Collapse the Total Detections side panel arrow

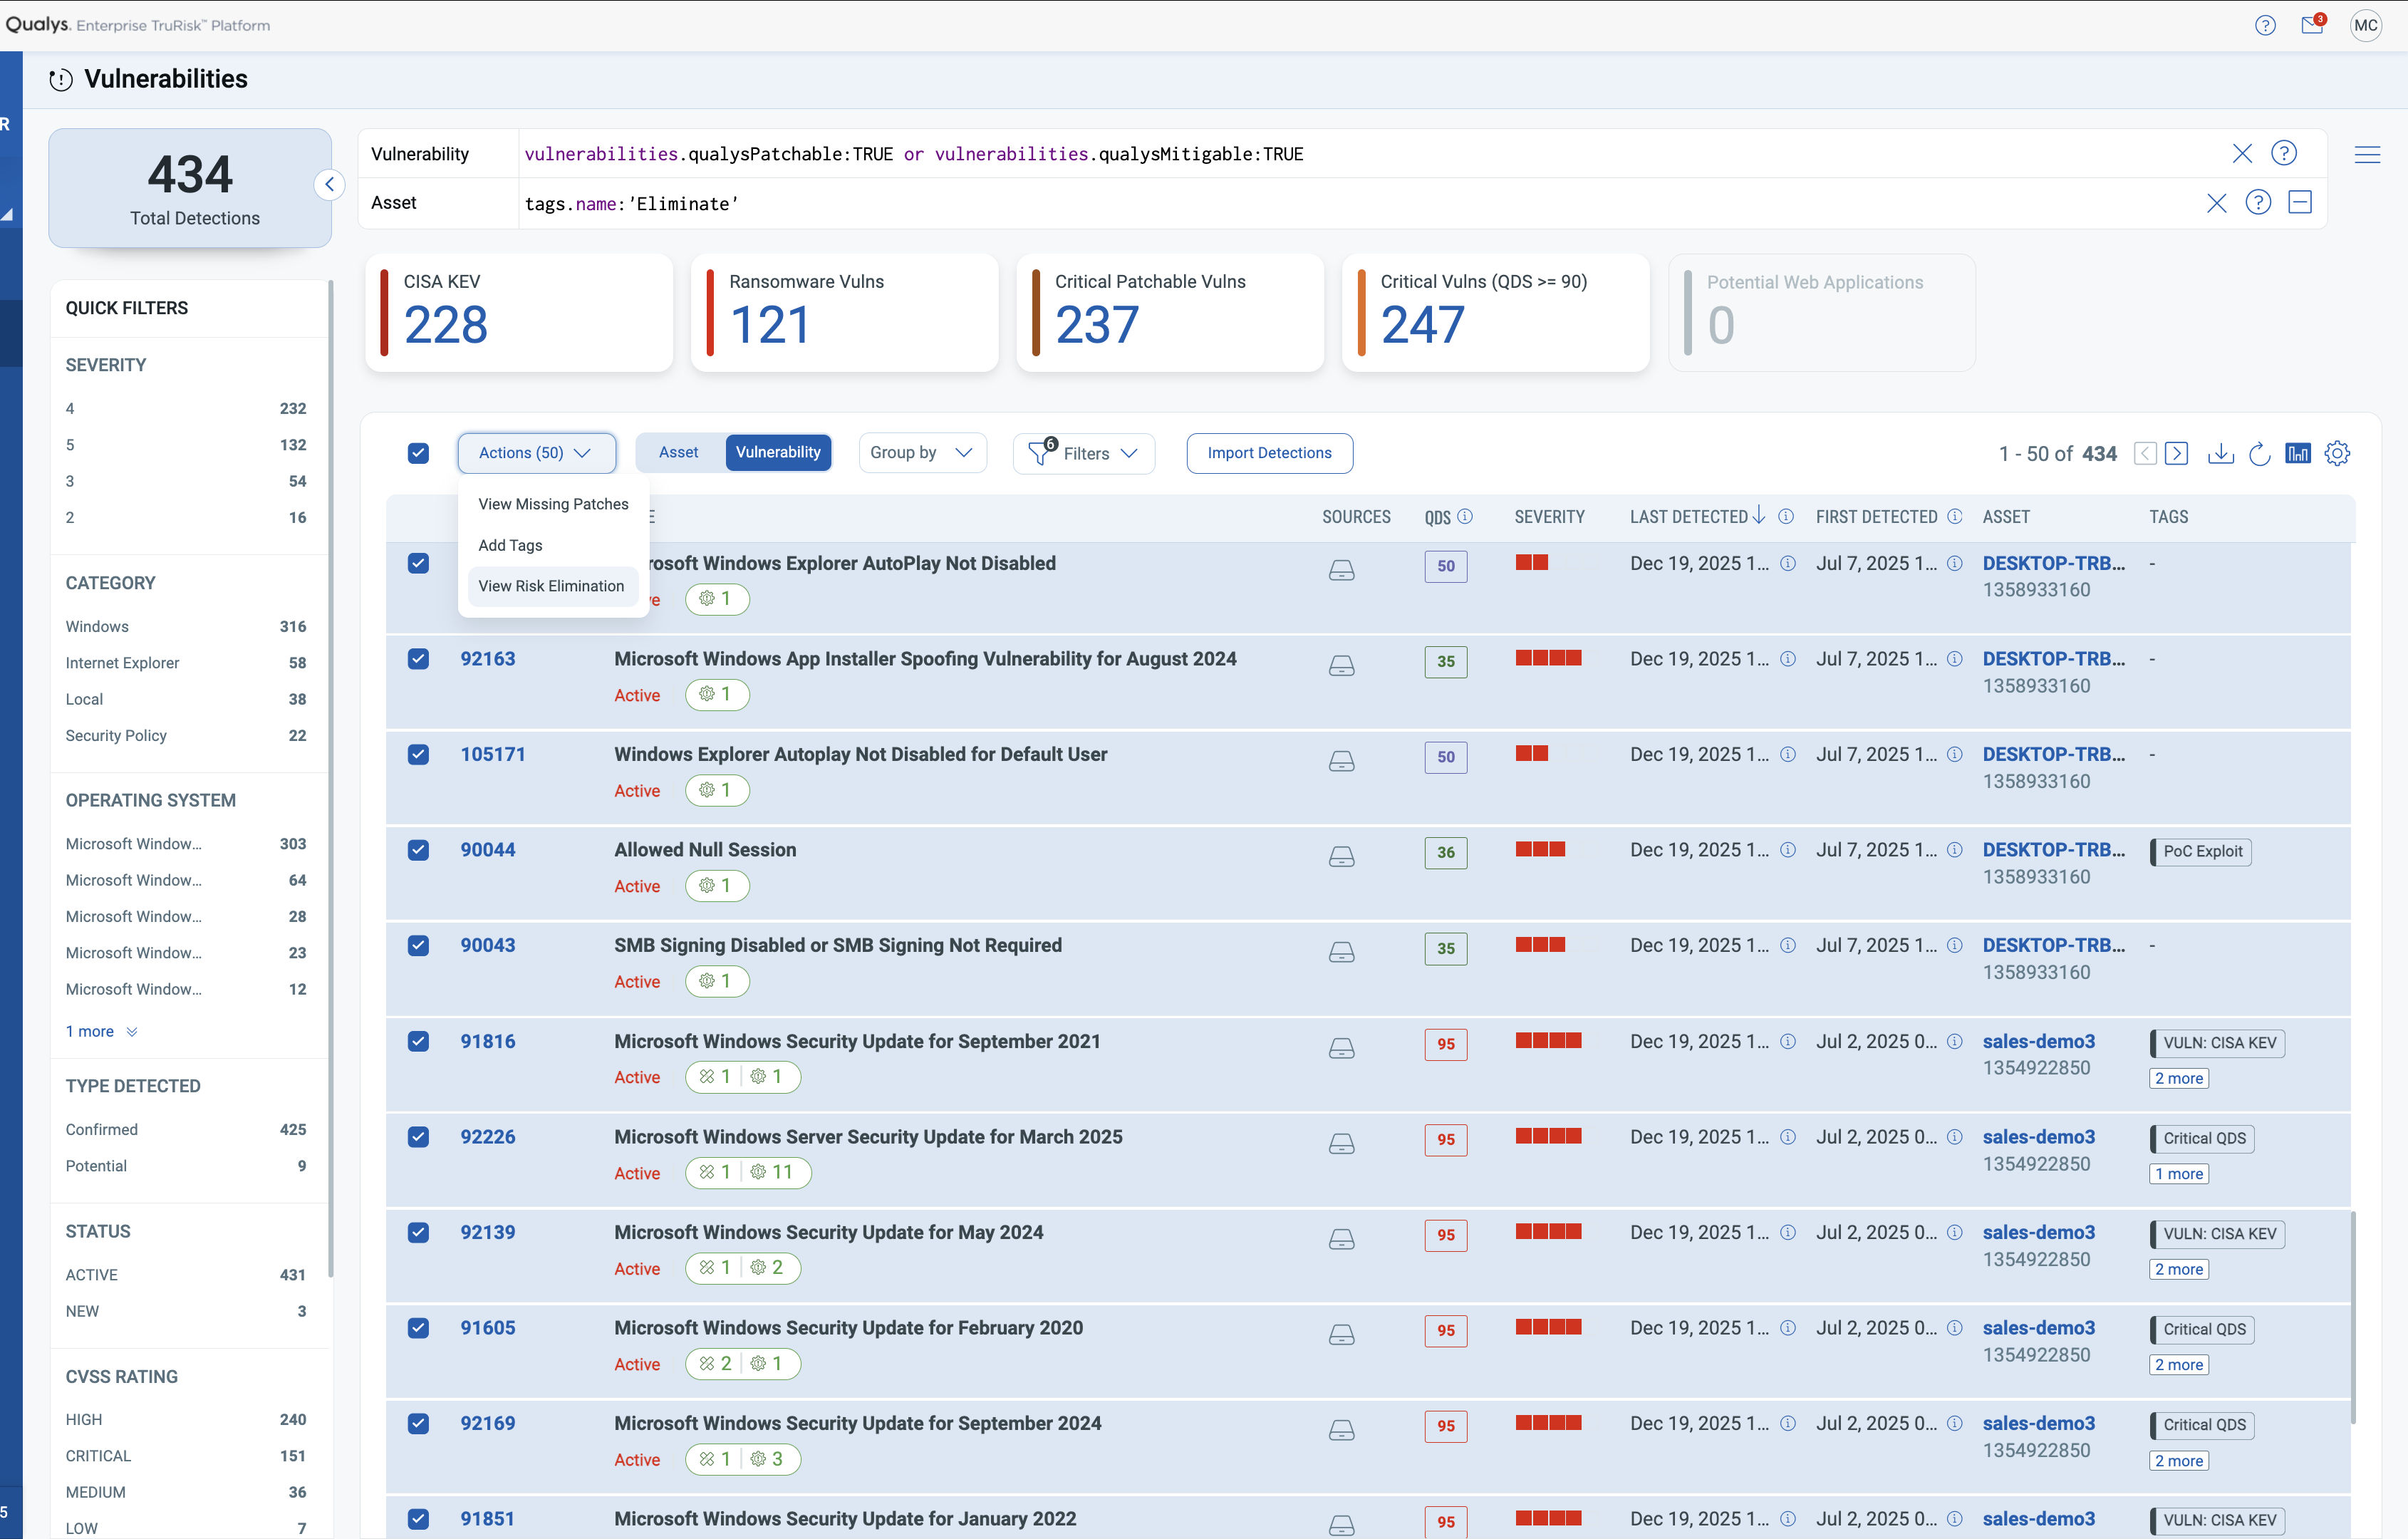(x=329, y=184)
